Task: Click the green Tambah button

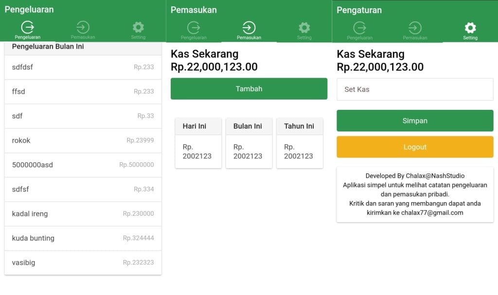Action: pos(249,88)
